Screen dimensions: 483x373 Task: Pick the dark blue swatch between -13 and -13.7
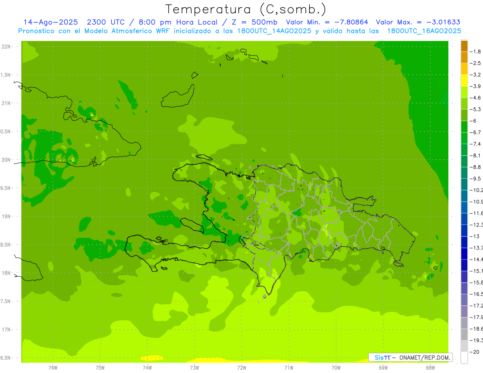(x=464, y=242)
